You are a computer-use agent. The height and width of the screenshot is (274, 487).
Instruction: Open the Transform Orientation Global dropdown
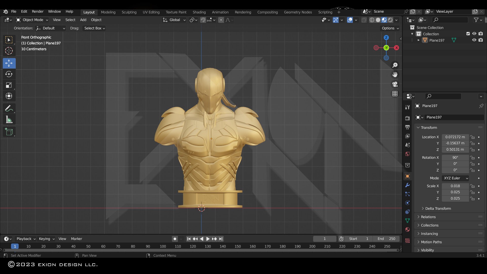point(174,20)
